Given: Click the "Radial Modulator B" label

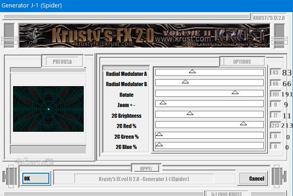Looking at the screenshot, I should 127,84.
